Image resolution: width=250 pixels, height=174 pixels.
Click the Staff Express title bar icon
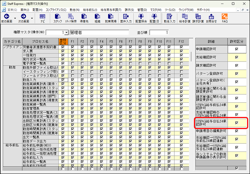(x=4, y=4)
